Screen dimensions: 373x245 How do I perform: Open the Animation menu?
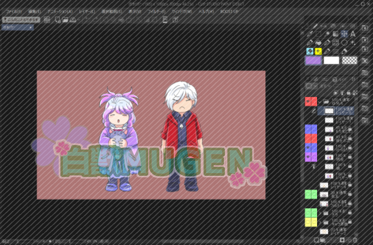[x=60, y=11]
